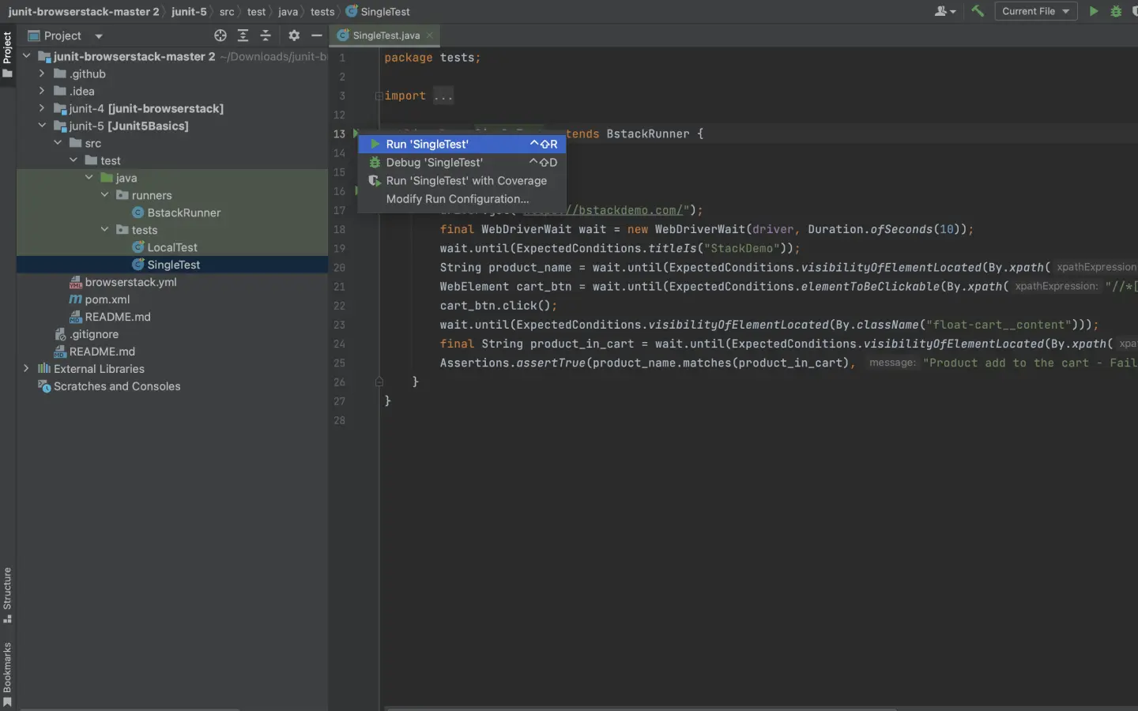Screen dimensions: 1138x711
Task: Click Modify Run Configuration... option
Action: coord(458,199)
